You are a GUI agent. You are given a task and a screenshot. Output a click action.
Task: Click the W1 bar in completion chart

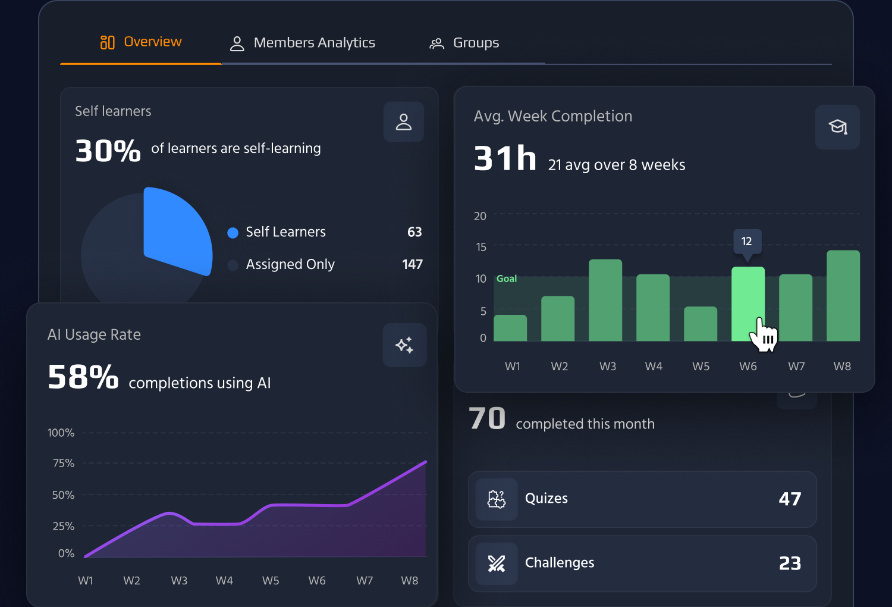click(510, 328)
